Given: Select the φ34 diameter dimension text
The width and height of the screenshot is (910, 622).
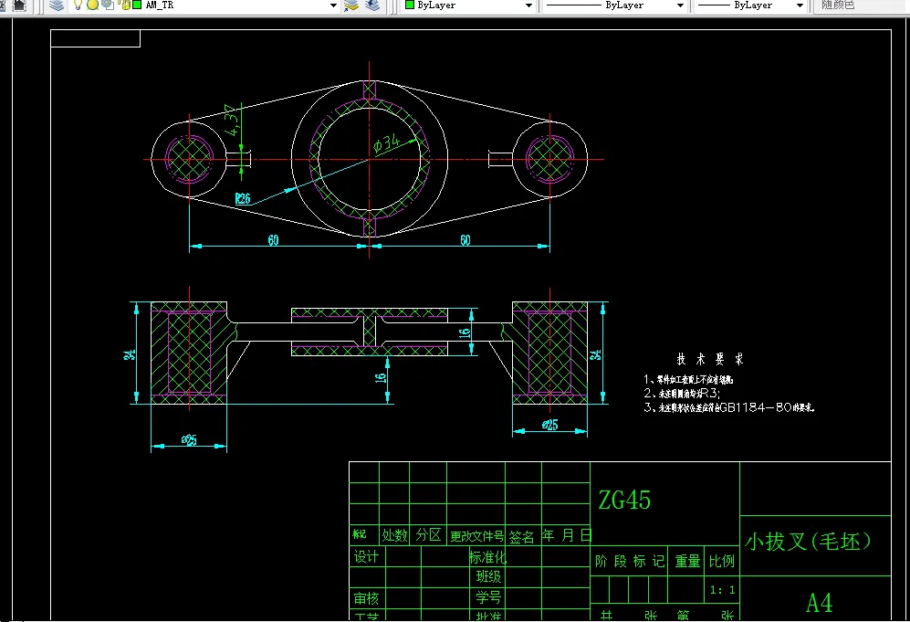Looking at the screenshot, I should tap(386, 142).
